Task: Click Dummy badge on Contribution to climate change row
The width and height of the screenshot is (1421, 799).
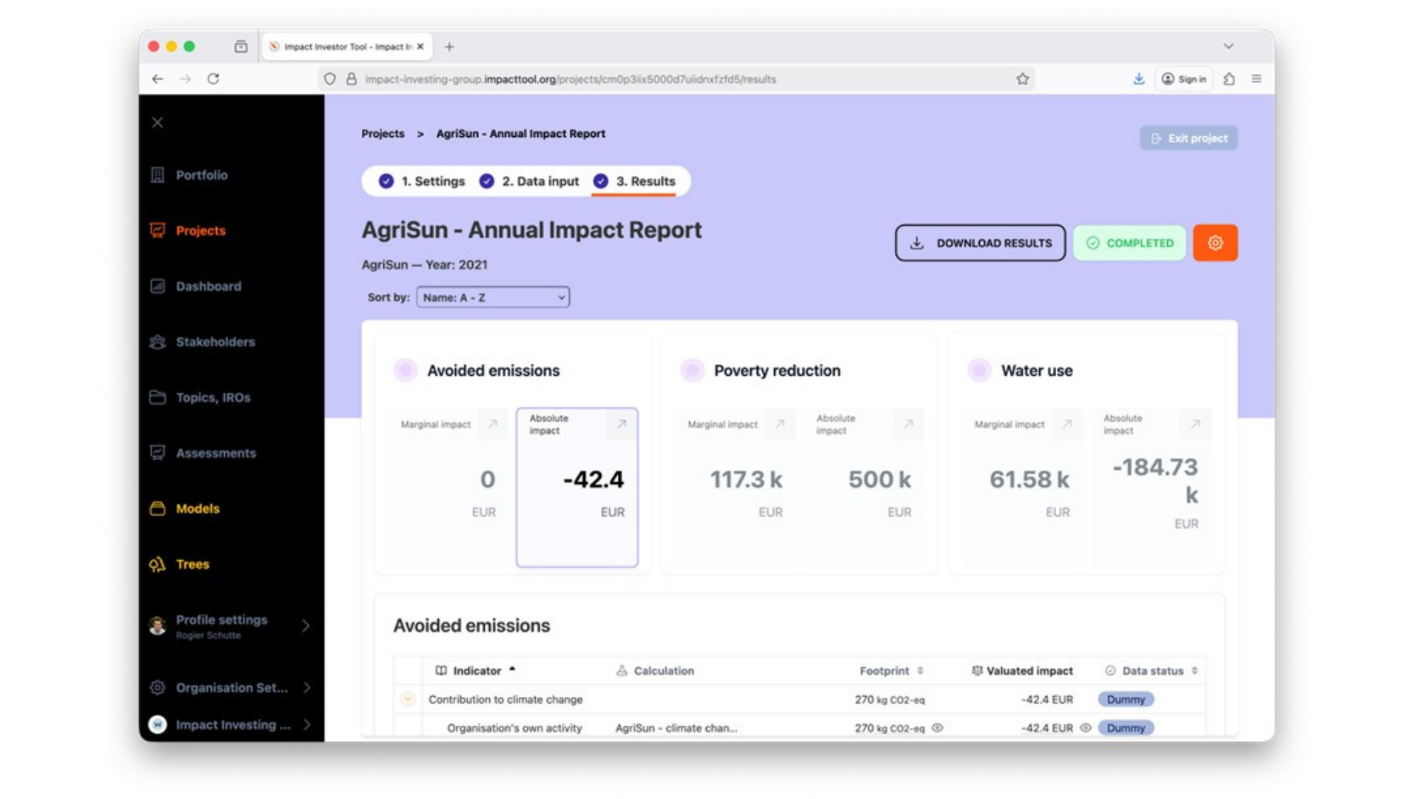Action: [1126, 699]
